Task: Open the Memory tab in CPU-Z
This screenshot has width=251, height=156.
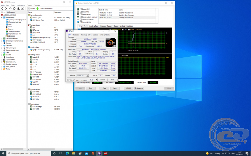Action: pos(83,35)
